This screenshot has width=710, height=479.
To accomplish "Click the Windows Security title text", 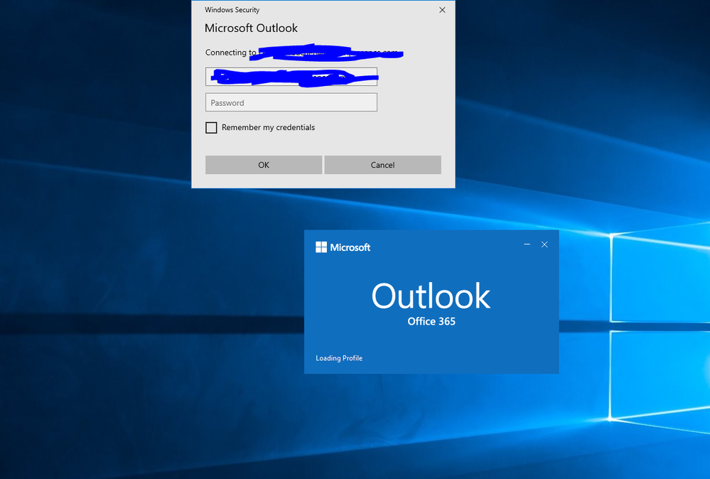I will pyautogui.click(x=232, y=9).
